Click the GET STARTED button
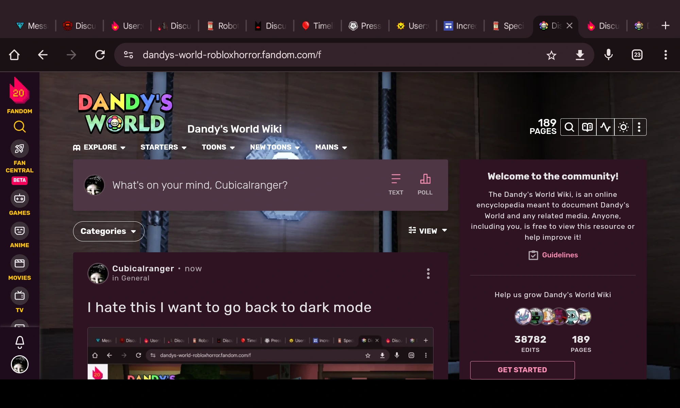Image resolution: width=680 pixels, height=408 pixels. [522, 370]
